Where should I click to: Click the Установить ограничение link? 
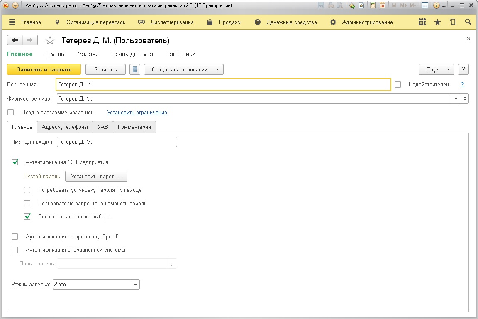coord(137,113)
